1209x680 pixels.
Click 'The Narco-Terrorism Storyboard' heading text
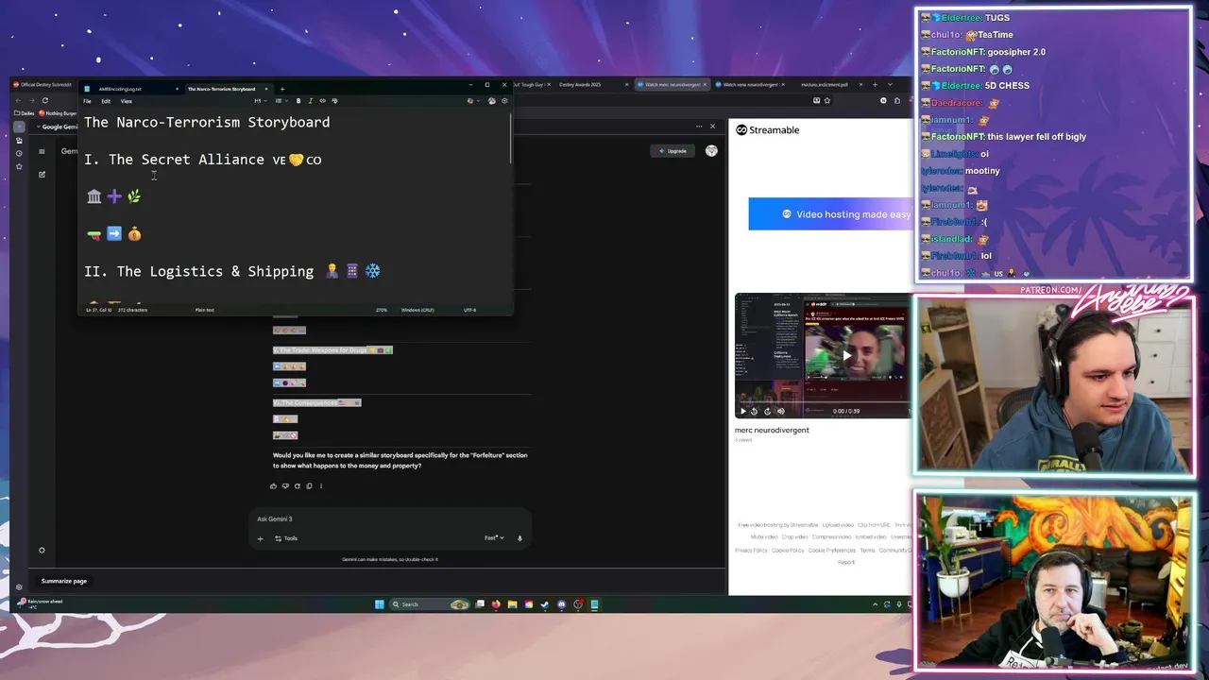[x=207, y=122]
